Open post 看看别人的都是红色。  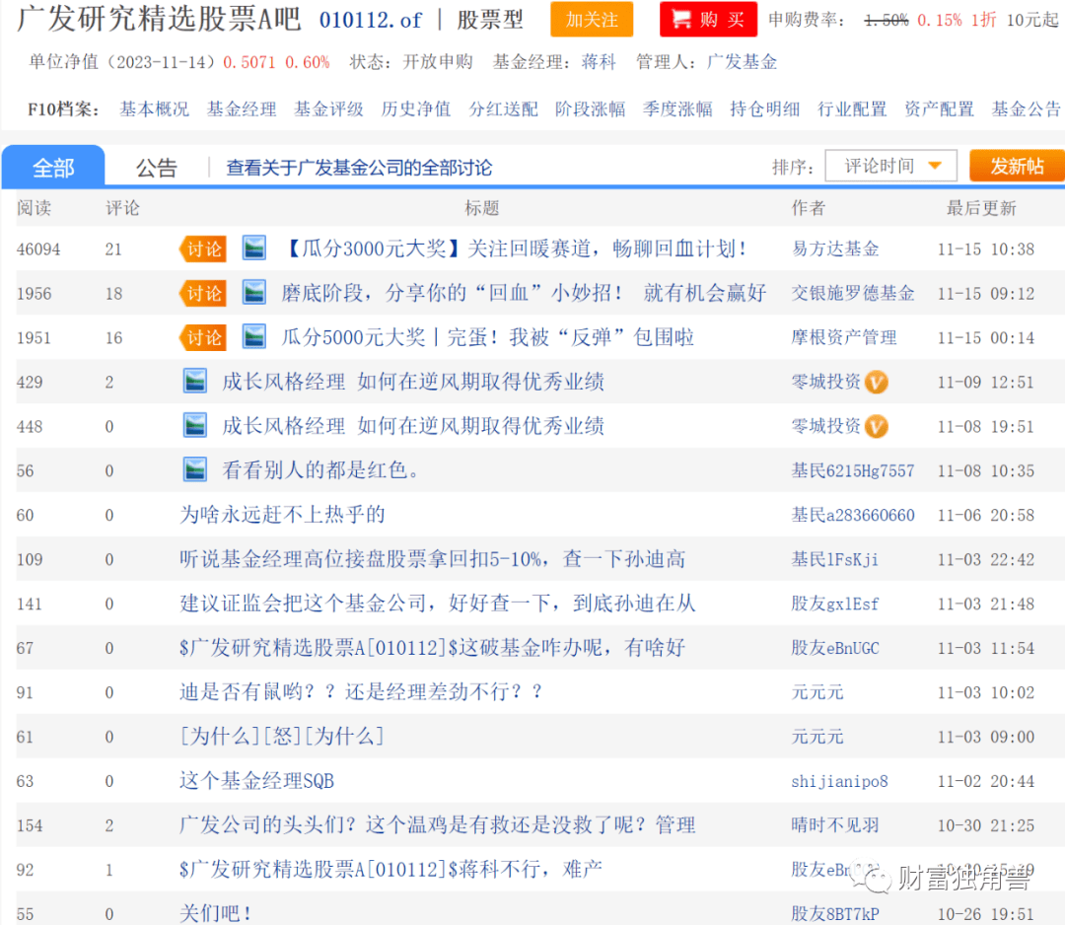tap(320, 470)
